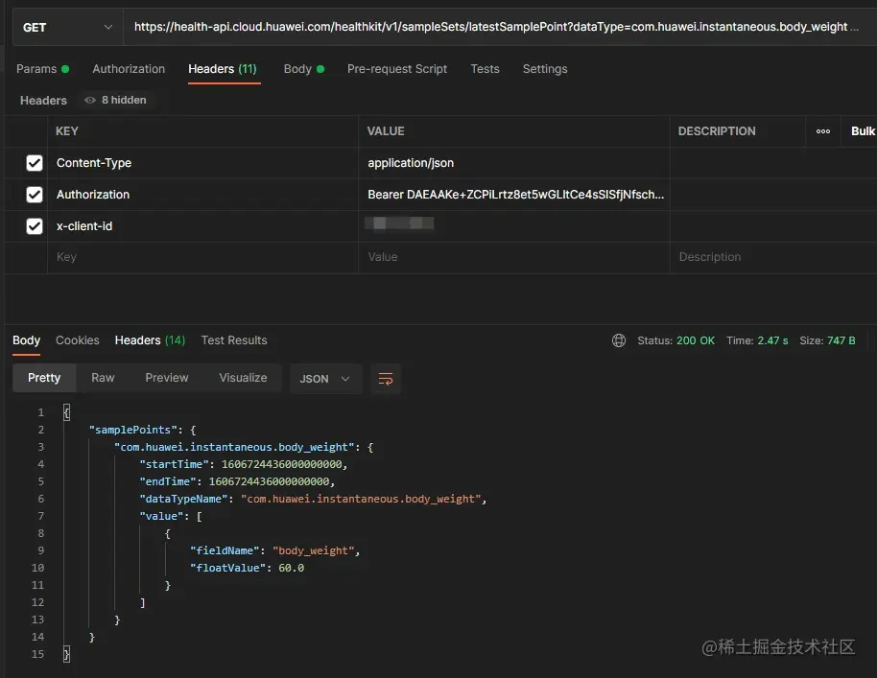
Task: Click the 200 OK status text
Action: 696,340
